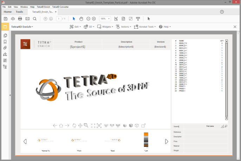The height and width of the screenshot is (161, 241).
Task: Close the Tetra4D_Enrich_Te... document tab
Action: (x=56, y=12)
